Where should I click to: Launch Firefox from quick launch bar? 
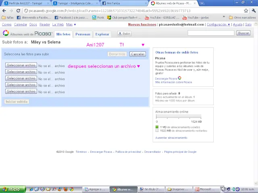pos(66,189)
